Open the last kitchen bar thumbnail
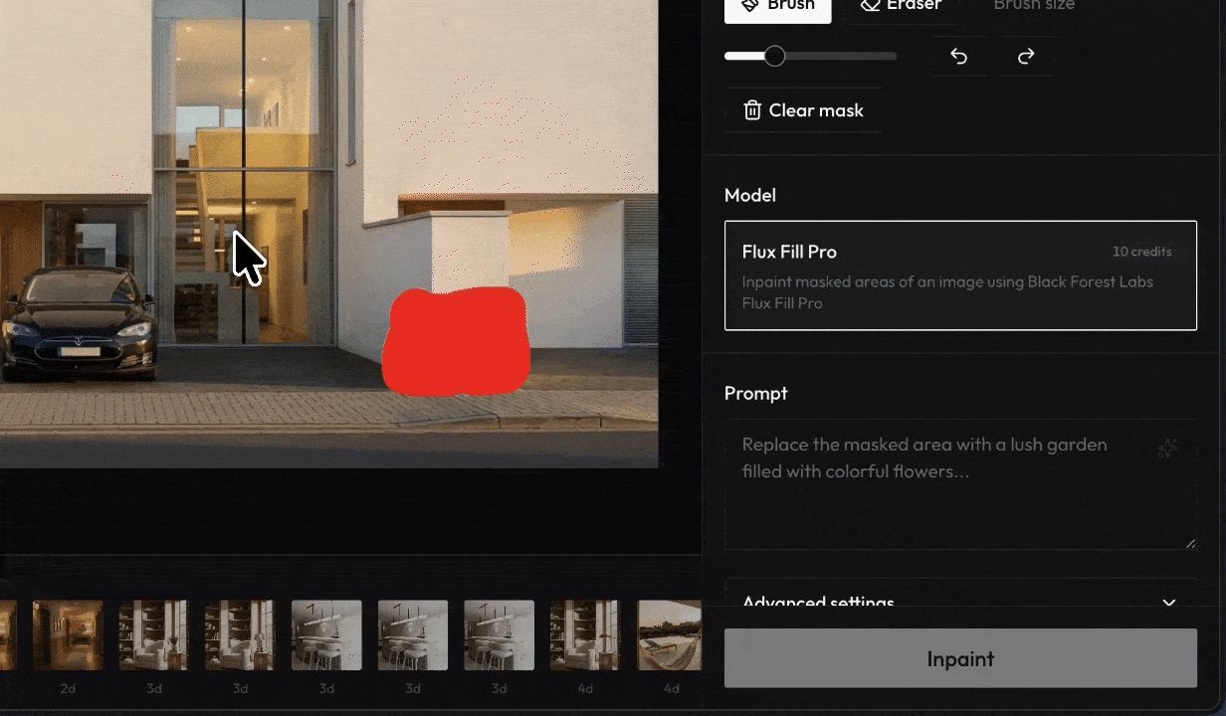Viewport: 1226px width, 716px height. (500, 635)
